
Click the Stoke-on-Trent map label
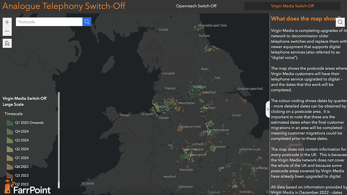click(x=191, y=126)
